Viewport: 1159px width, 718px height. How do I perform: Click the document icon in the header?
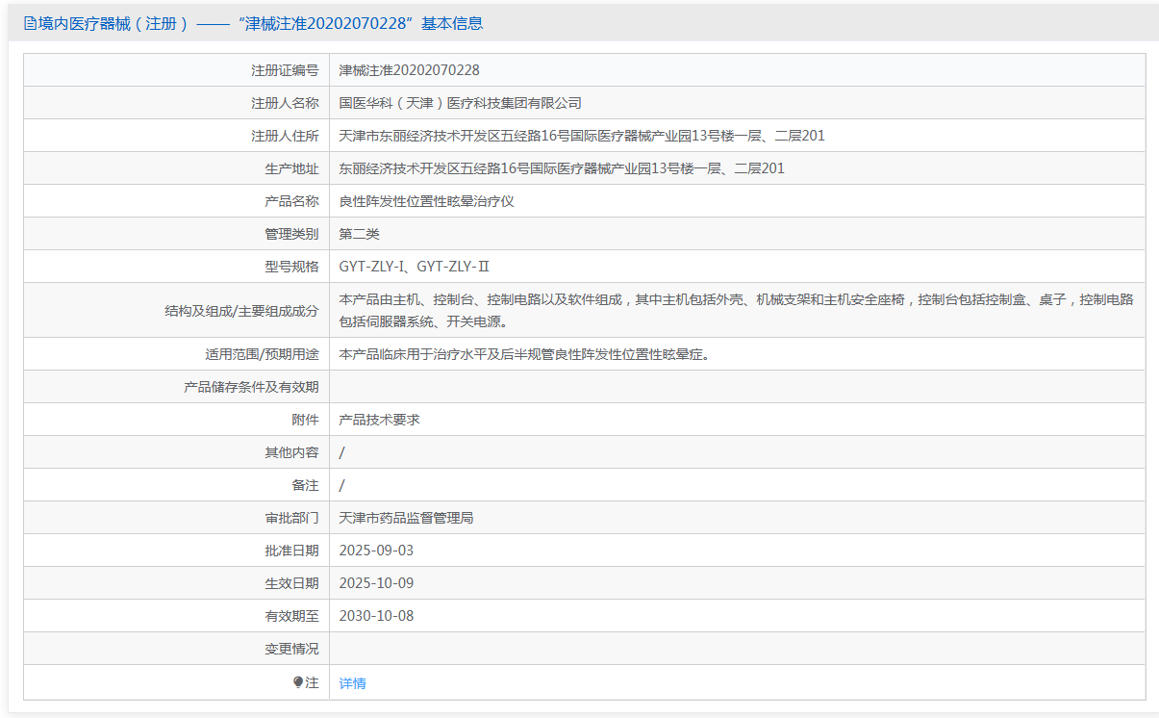point(30,24)
